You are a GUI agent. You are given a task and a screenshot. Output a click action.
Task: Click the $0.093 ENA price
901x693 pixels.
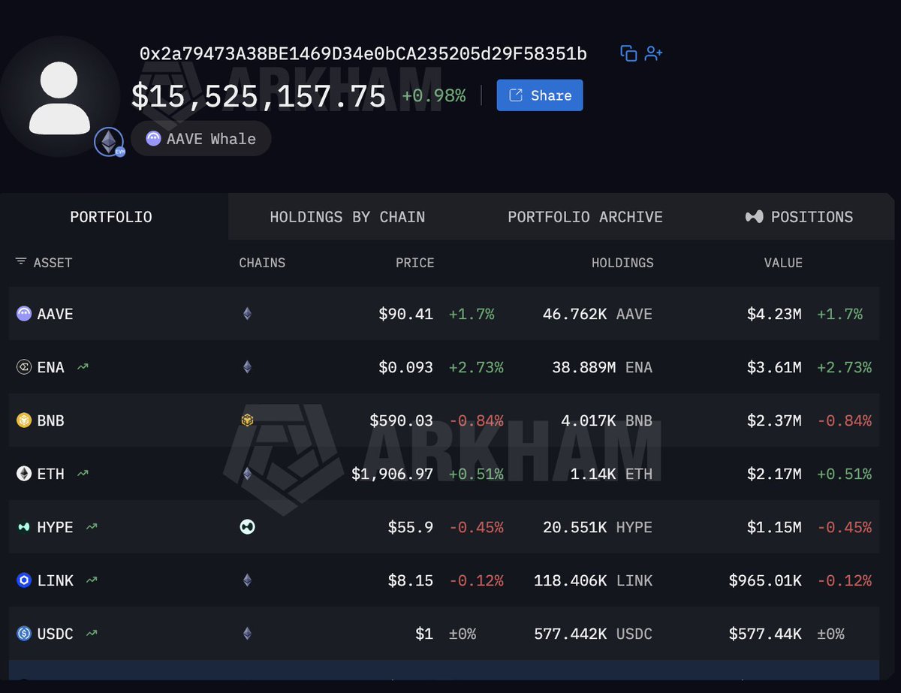pyautogui.click(x=406, y=367)
